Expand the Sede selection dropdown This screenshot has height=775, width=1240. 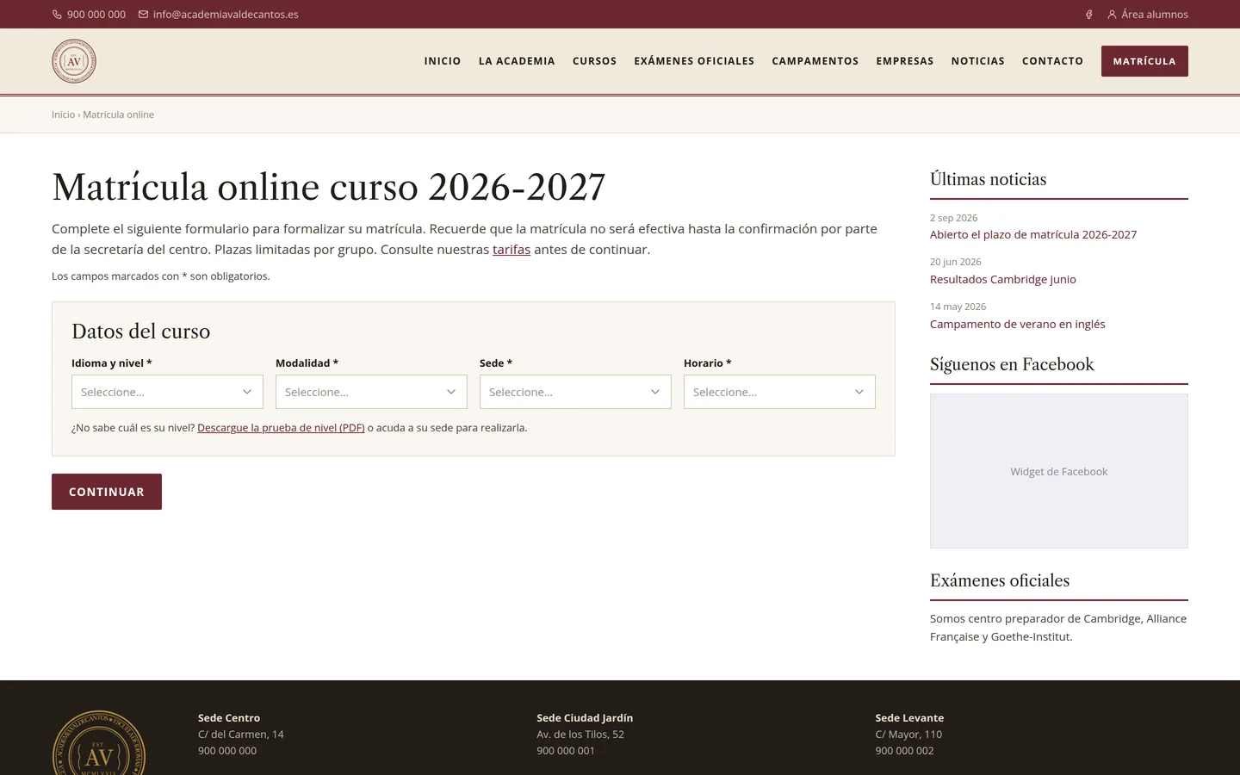(x=575, y=392)
